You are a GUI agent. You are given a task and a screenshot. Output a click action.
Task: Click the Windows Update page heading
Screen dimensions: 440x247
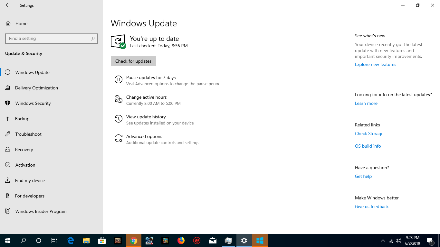click(144, 23)
